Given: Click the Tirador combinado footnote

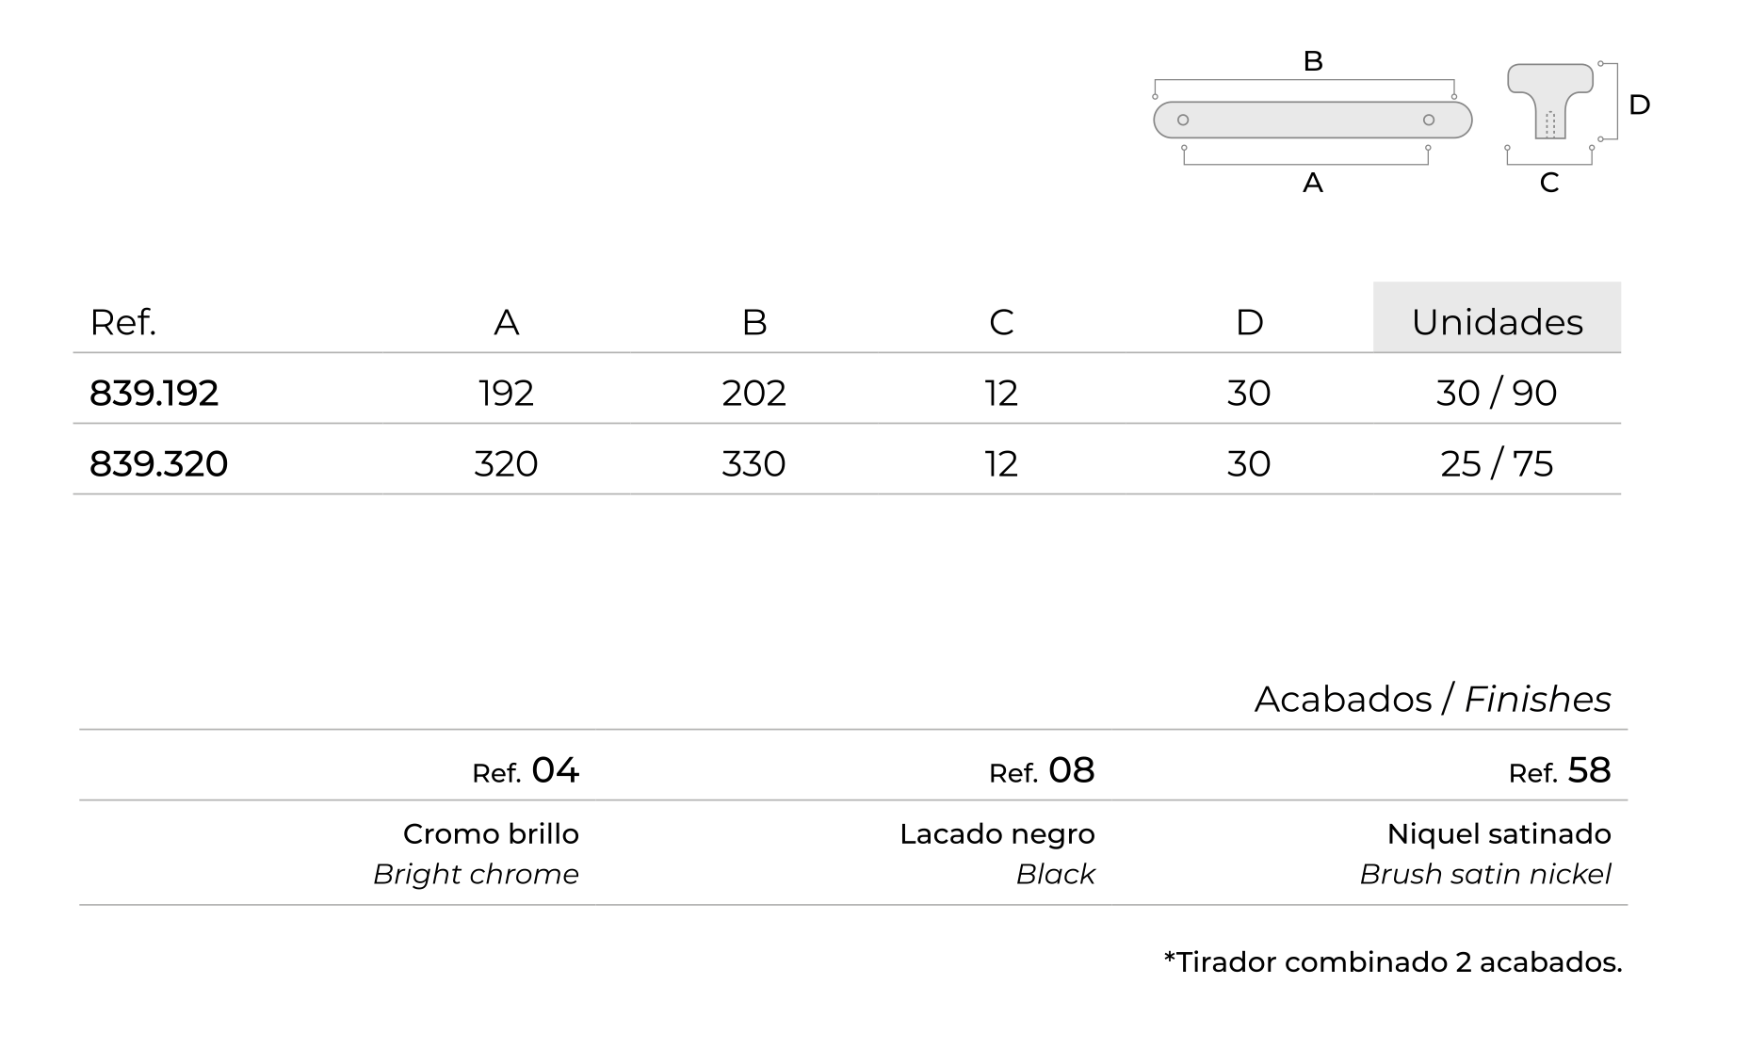Looking at the screenshot, I should point(1393,961).
